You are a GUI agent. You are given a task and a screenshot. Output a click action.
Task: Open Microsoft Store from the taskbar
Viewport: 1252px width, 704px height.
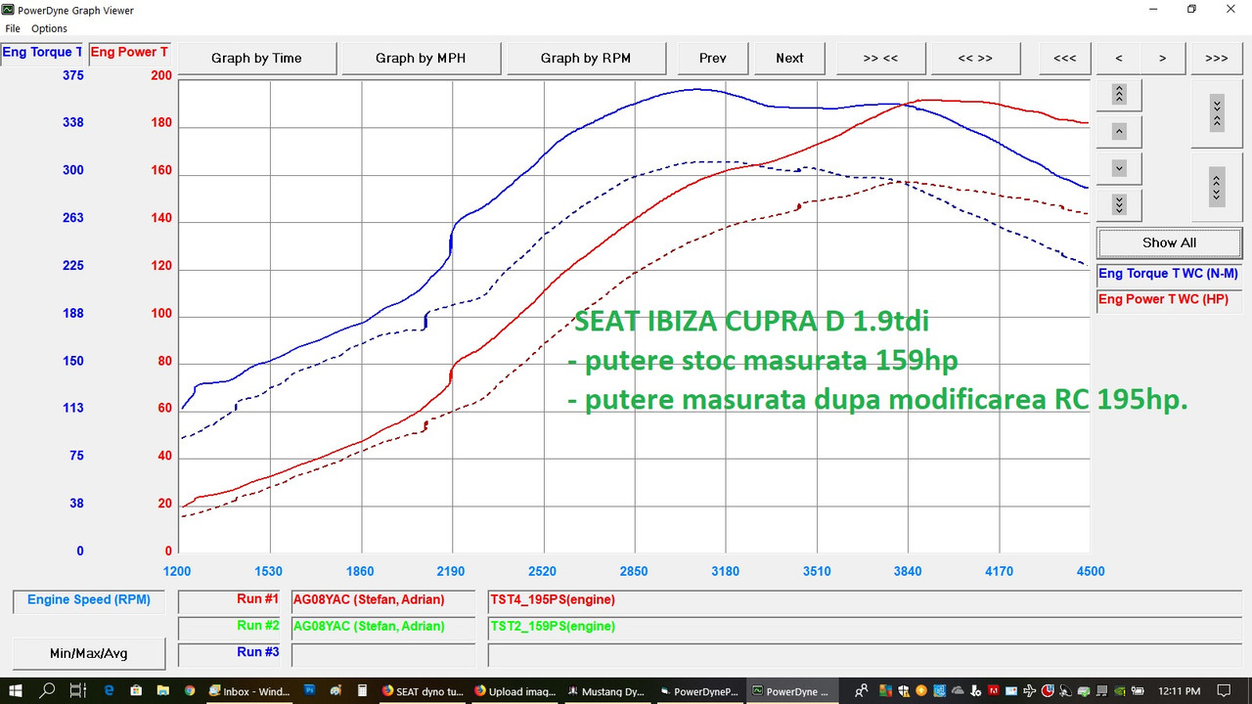tap(136, 690)
